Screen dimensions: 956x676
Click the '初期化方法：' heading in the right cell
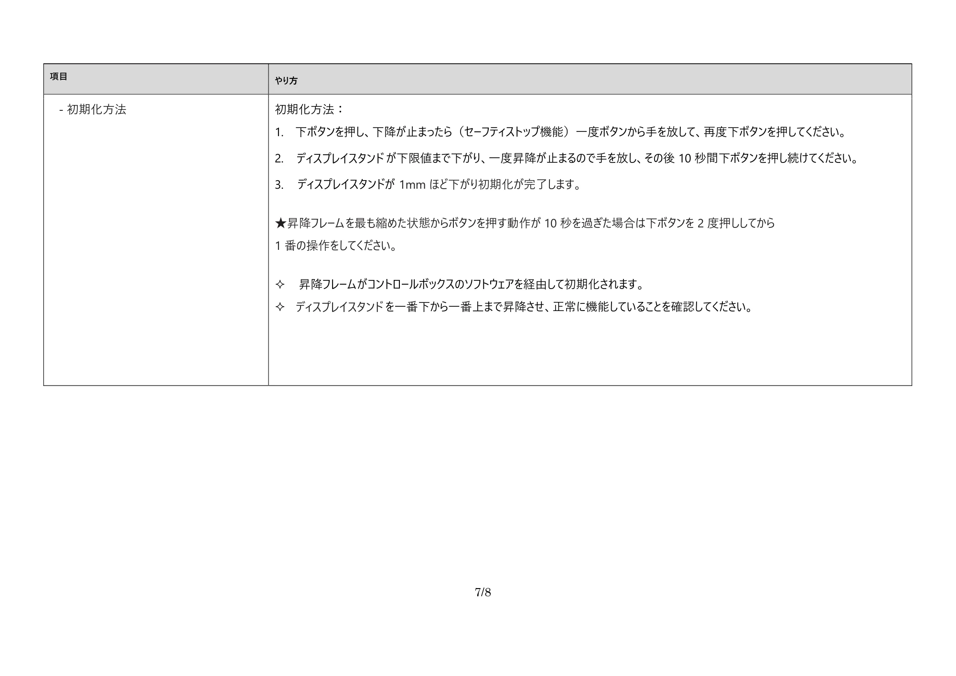[x=309, y=109]
